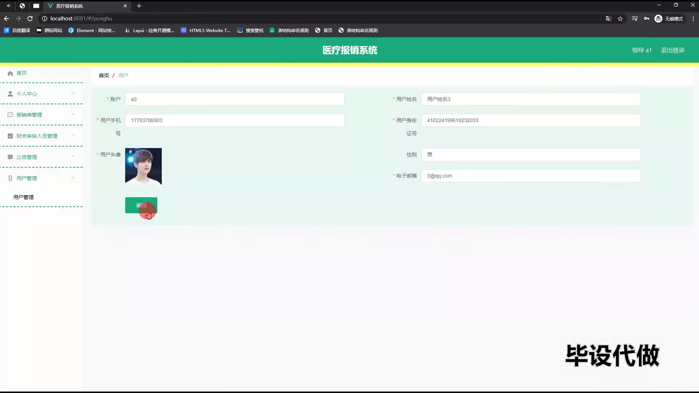Image resolution: width=699 pixels, height=393 pixels.
Task: Click the password key icon
Action: click(x=647, y=19)
